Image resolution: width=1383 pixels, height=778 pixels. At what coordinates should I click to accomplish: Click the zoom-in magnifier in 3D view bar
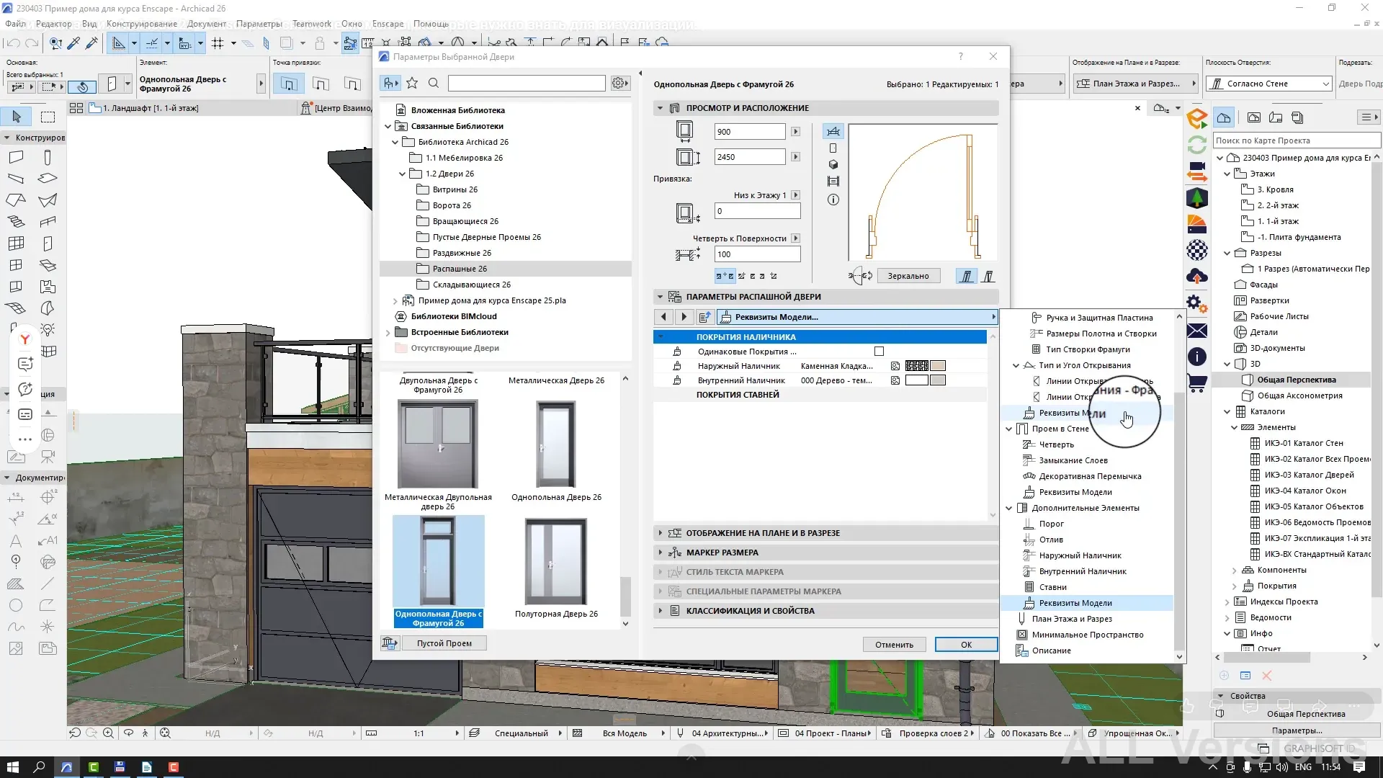[108, 733]
